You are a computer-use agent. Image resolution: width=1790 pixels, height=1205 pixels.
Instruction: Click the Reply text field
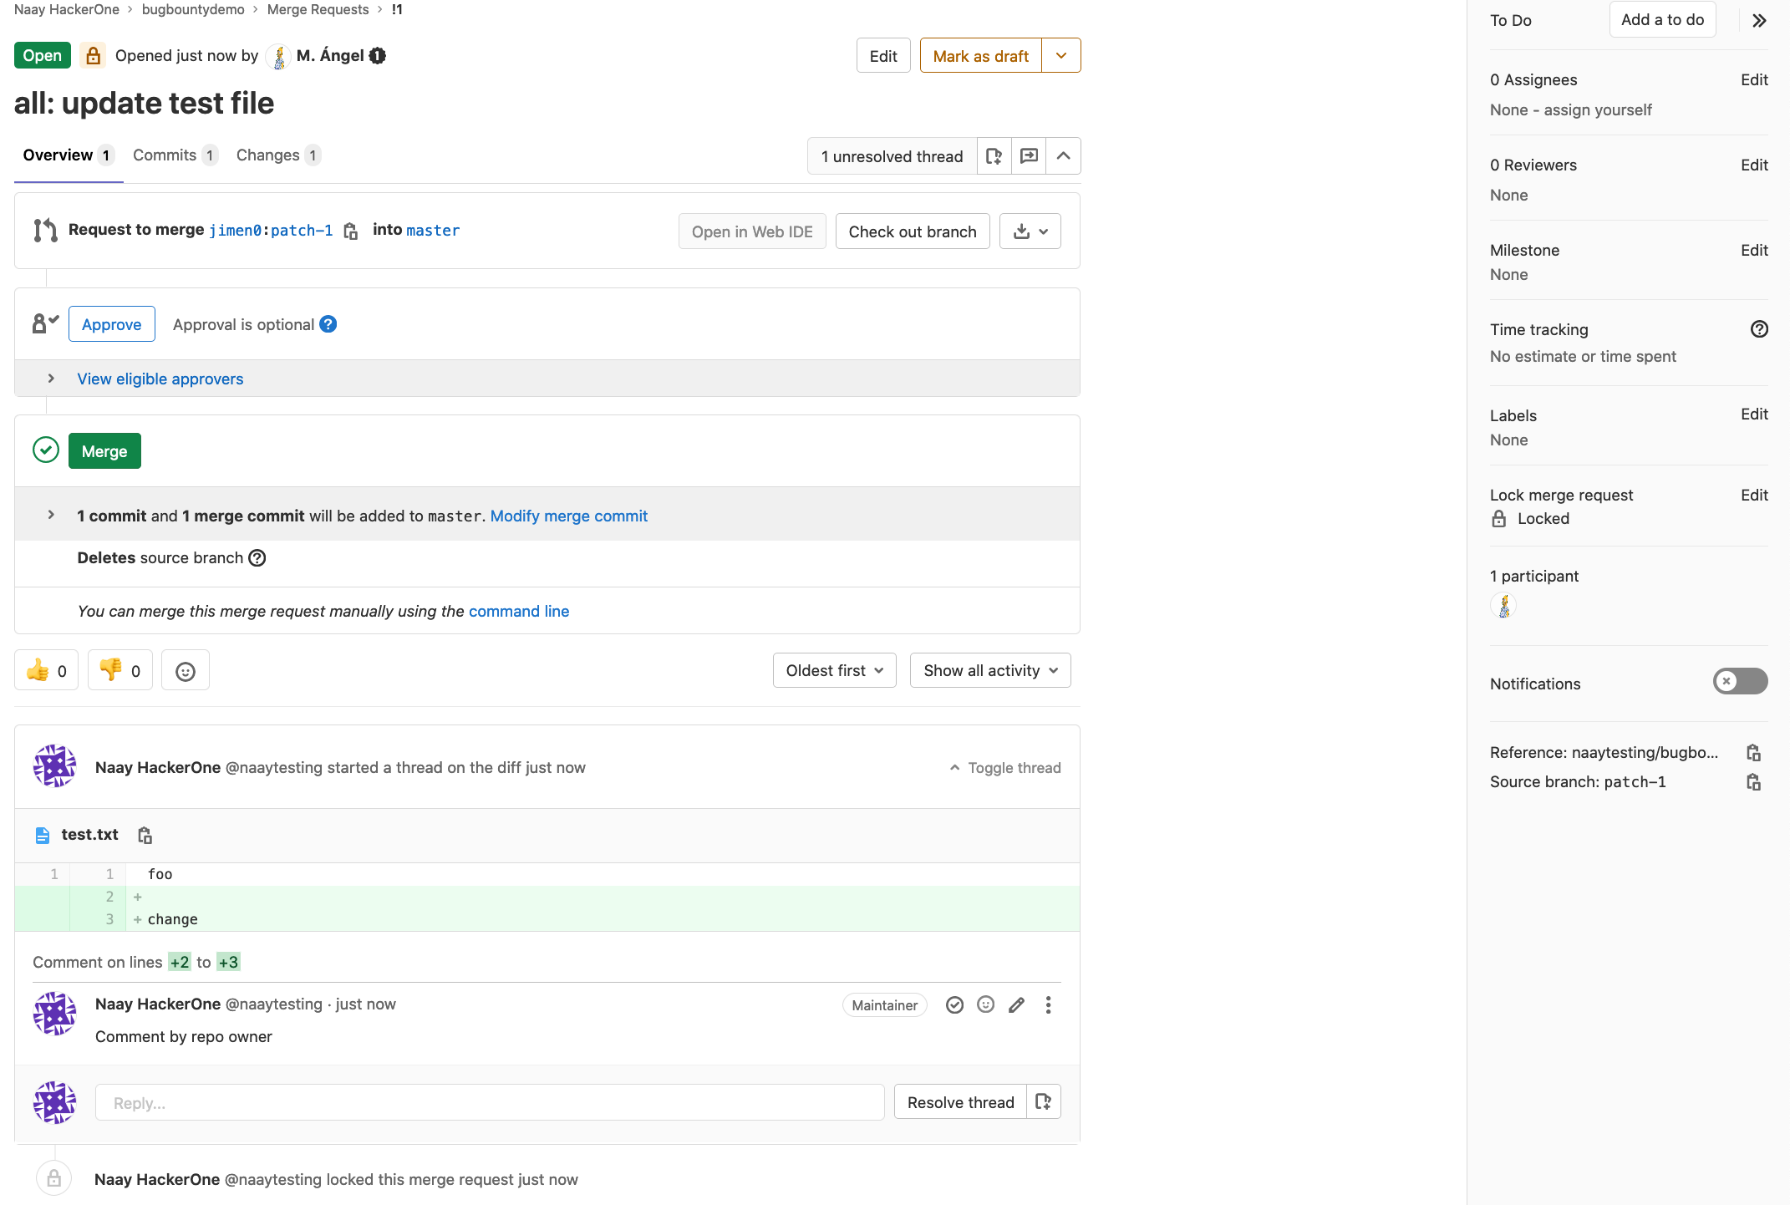[489, 1102]
